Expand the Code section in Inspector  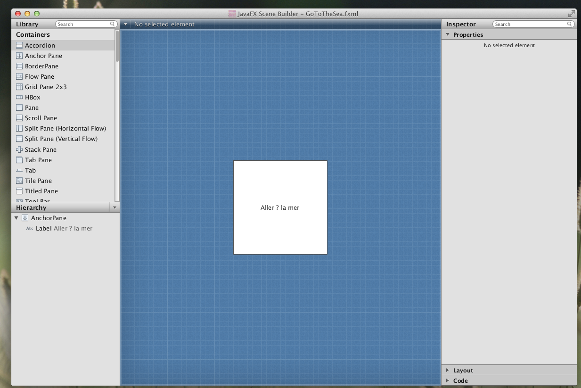[448, 381]
